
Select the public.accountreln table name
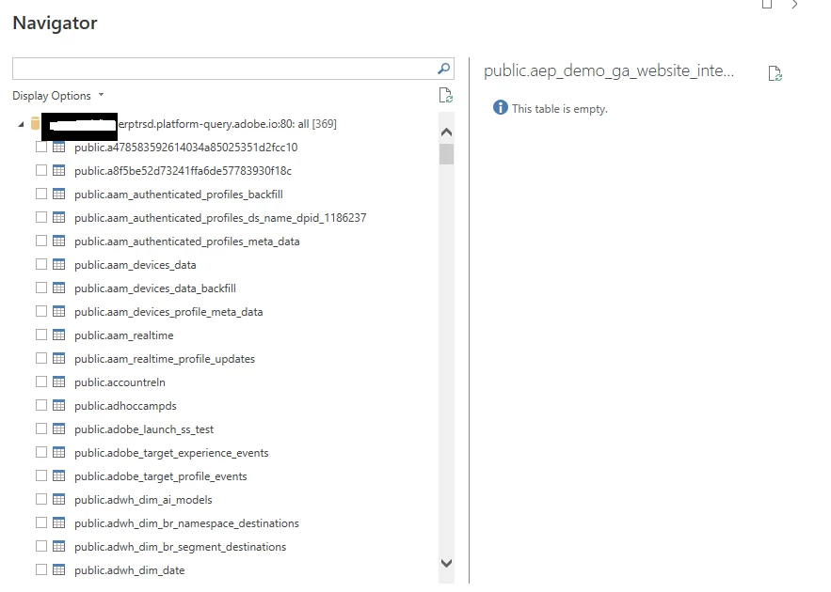120,382
